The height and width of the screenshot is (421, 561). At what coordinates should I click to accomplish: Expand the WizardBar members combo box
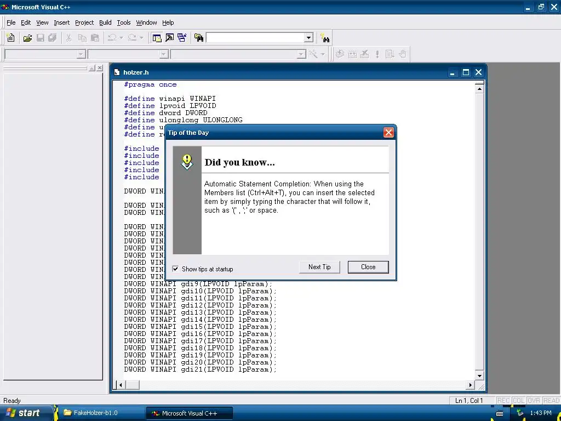point(302,54)
